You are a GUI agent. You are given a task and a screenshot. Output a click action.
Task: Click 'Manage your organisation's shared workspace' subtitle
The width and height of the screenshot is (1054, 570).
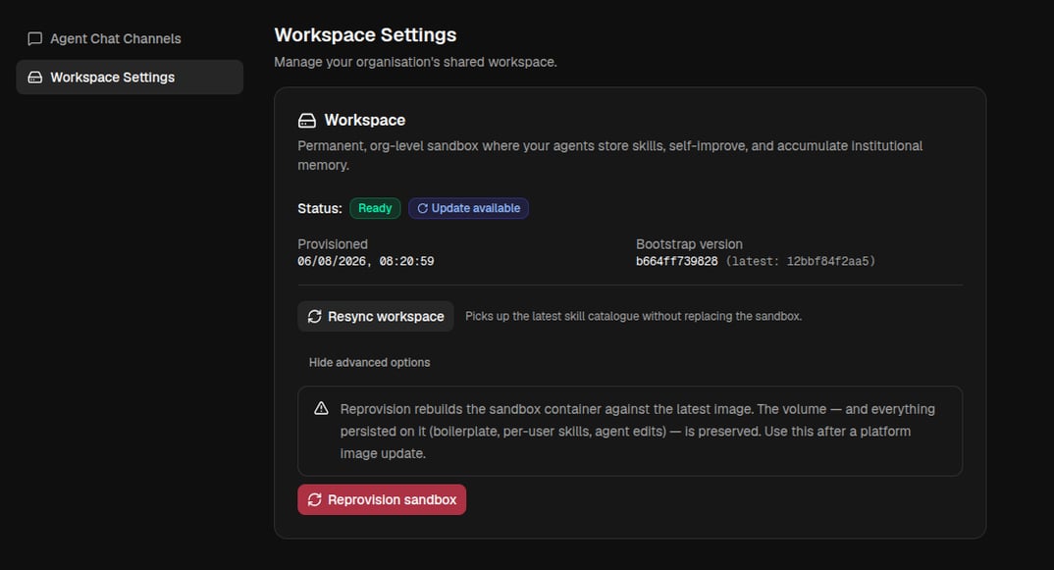pos(415,62)
